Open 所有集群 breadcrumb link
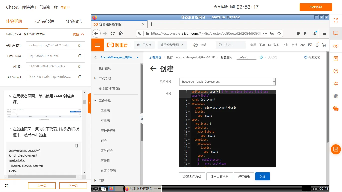Viewport: 342px width, 192px height. pyautogui.click(x=155, y=57)
